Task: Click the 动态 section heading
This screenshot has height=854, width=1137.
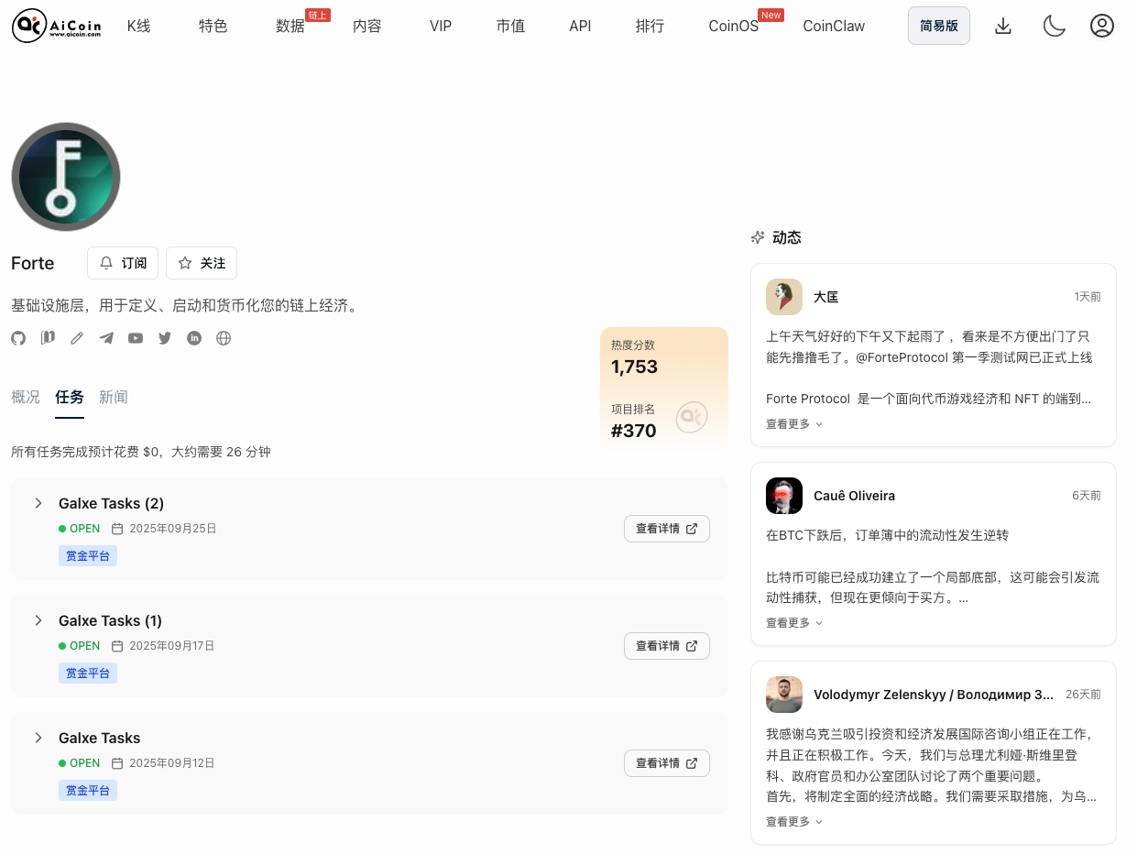Action: pyautogui.click(x=787, y=237)
